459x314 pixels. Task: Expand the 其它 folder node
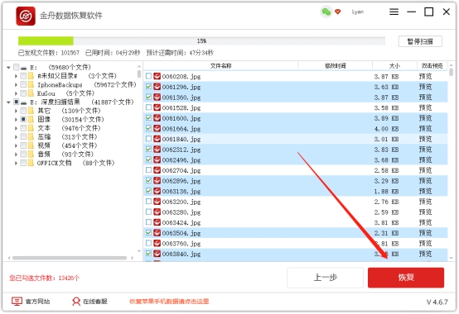pos(16,111)
